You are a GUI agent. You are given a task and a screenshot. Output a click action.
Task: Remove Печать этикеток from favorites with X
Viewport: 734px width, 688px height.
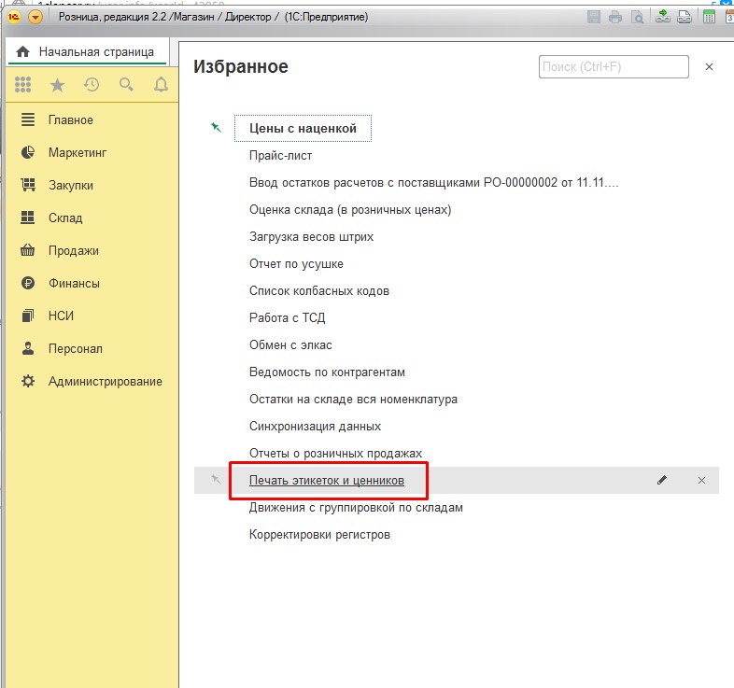701,480
